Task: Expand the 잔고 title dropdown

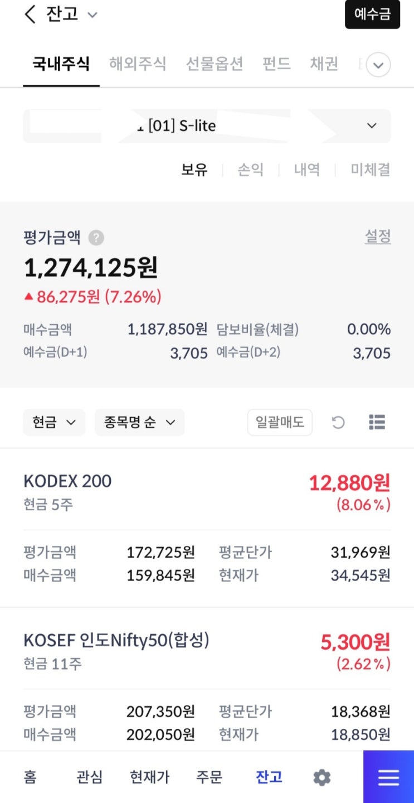Action: [x=92, y=15]
